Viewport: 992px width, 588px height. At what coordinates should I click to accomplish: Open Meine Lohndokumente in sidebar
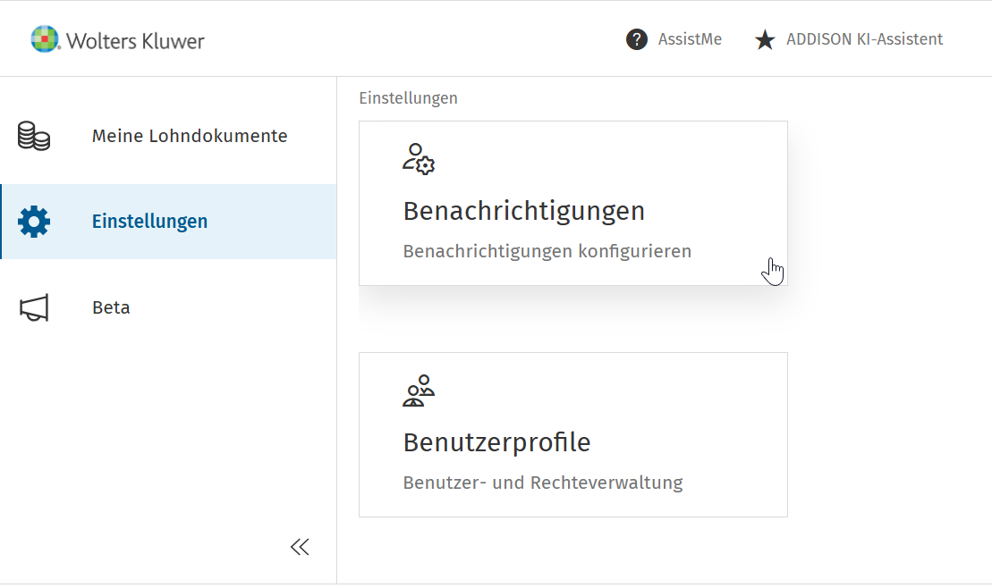pyautogui.click(x=189, y=136)
